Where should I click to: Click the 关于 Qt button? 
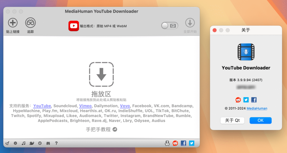click(232, 120)
